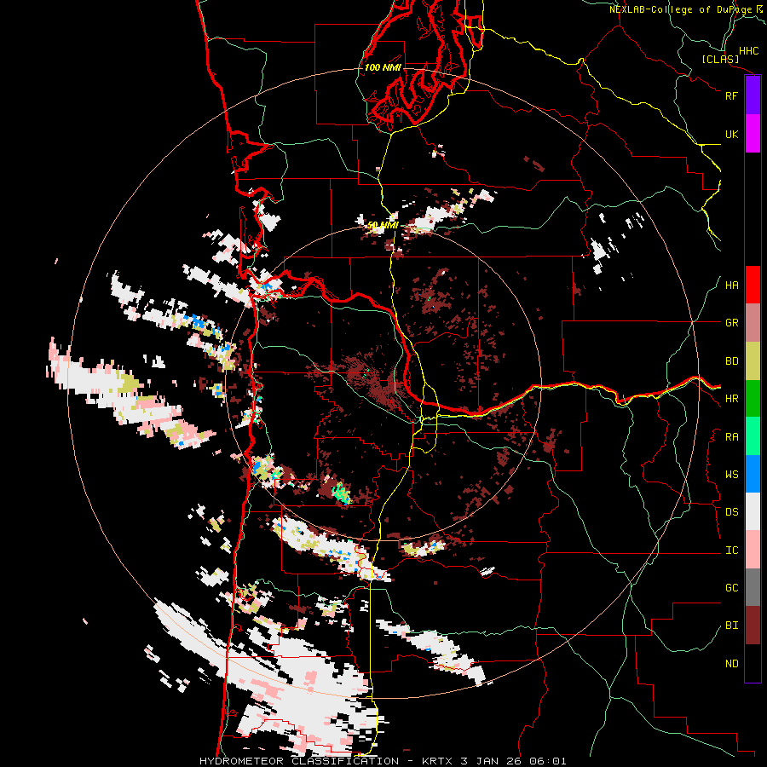Image resolution: width=767 pixels, height=767 pixels.
Task: Click the blue WS legend color swatch
Action: (x=753, y=474)
